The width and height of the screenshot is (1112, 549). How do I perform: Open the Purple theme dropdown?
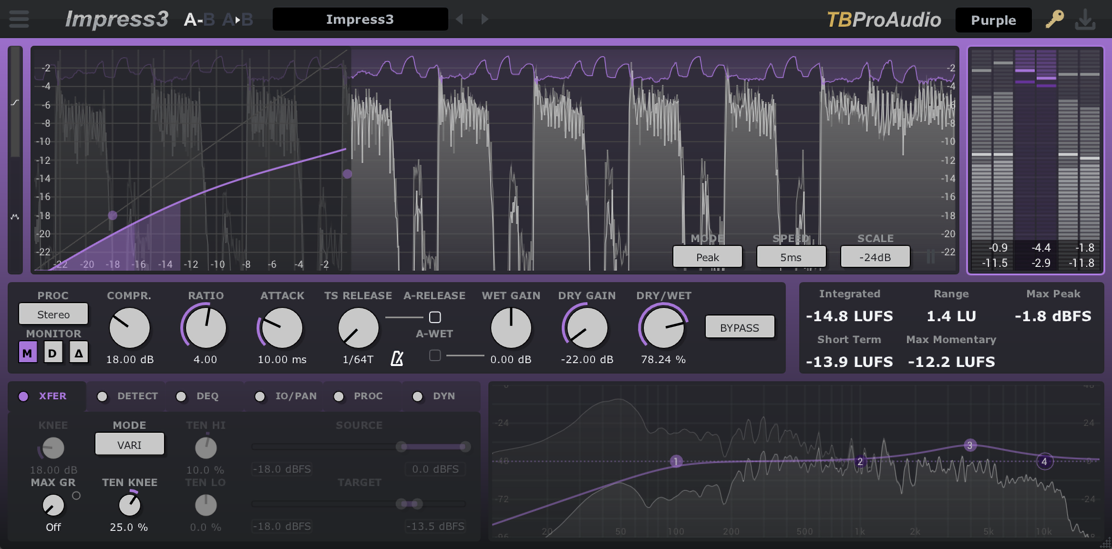[993, 20]
